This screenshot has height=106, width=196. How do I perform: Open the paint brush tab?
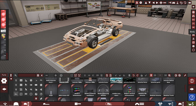coord(78,104)
